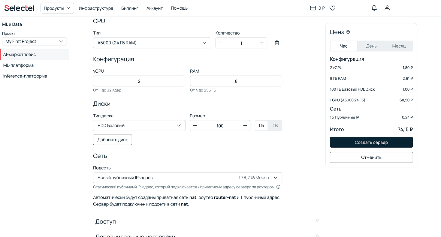Screen dimensions: 441x237
Task: Show price per Месяц
Action: [x=399, y=46]
